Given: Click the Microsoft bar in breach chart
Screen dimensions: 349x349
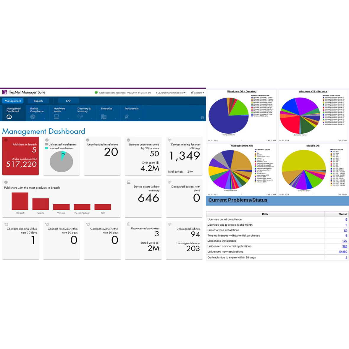Looking at the screenshot, I should pyautogui.click(x=20, y=201).
